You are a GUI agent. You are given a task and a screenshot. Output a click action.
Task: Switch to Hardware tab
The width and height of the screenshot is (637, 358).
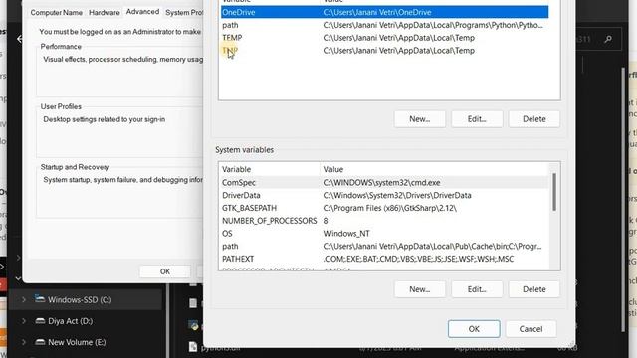pos(105,13)
